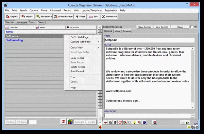Toggle the small checkbox below the alphabet index
Viewport: 204px width, 134px height.
tap(100, 123)
